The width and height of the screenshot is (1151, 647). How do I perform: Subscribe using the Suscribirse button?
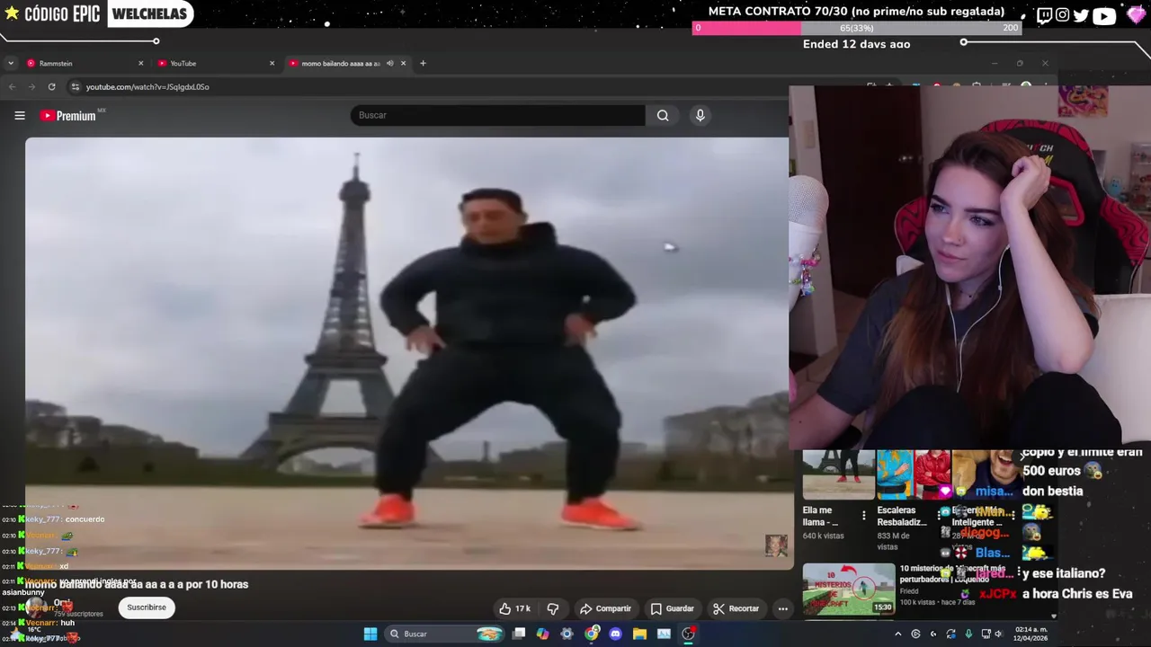147,607
